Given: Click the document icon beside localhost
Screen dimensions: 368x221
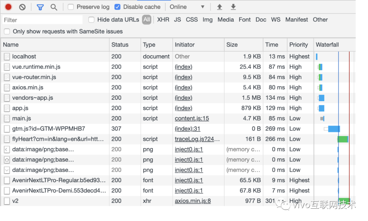Looking at the screenshot, I should (x=7, y=57).
